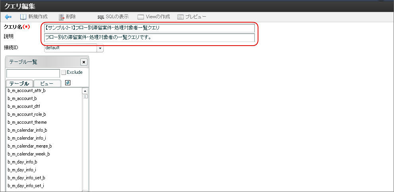Select b_m_calendar_week_b in table list
This screenshot has width=394, height=192.
click(45, 154)
